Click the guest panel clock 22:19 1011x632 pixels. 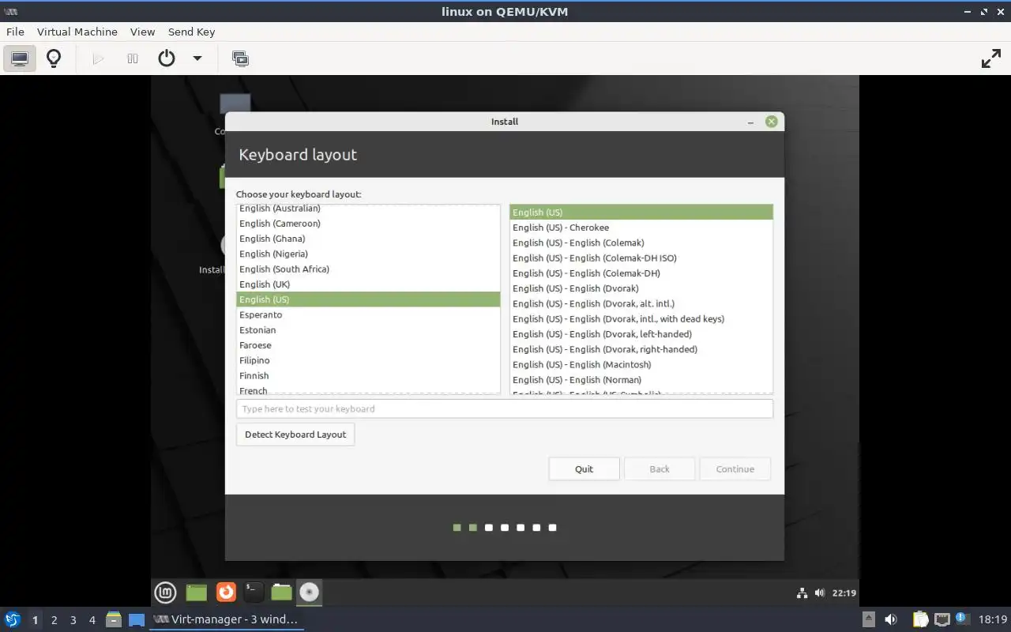[x=844, y=592]
